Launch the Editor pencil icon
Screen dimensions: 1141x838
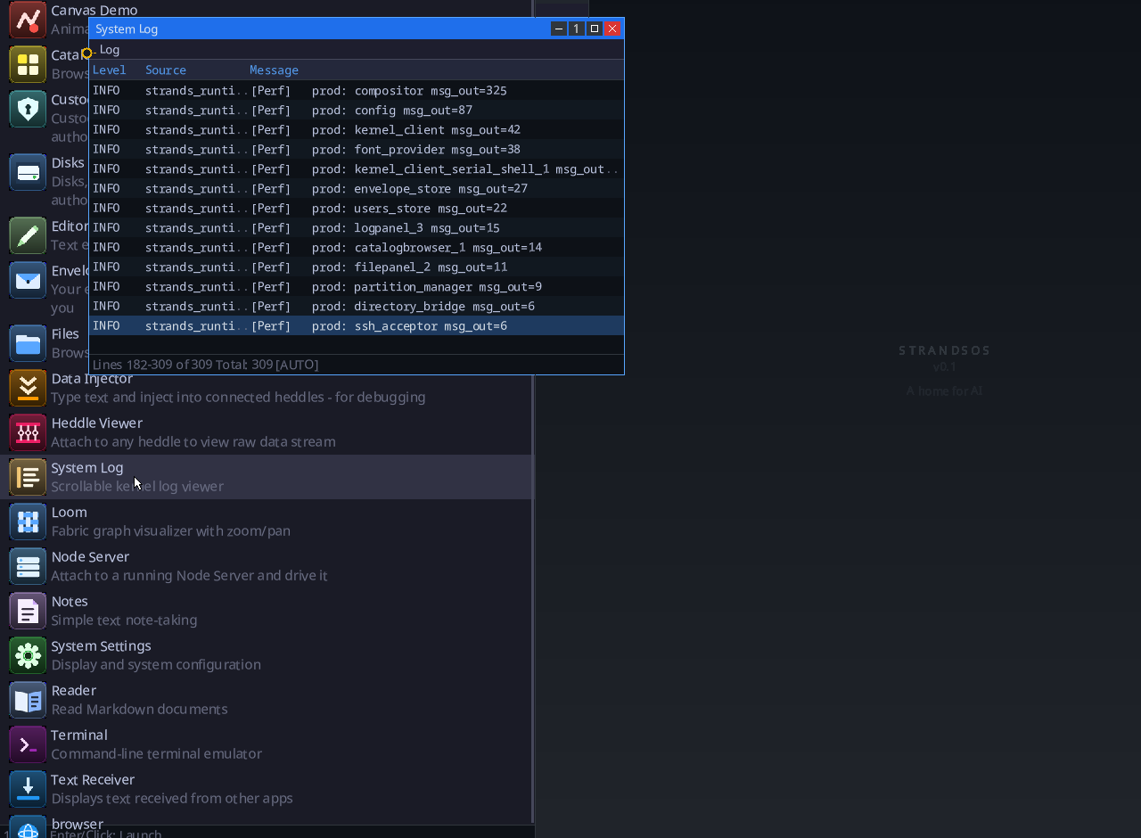tap(28, 235)
